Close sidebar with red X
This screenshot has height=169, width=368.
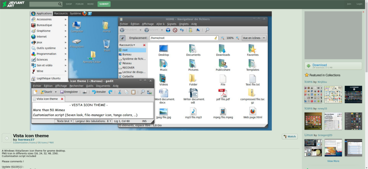click(144, 45)
